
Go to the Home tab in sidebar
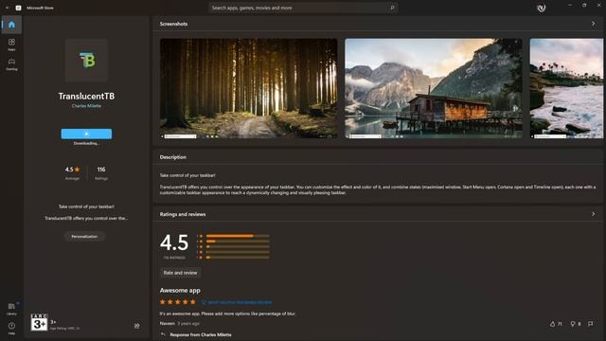(11, 25)
